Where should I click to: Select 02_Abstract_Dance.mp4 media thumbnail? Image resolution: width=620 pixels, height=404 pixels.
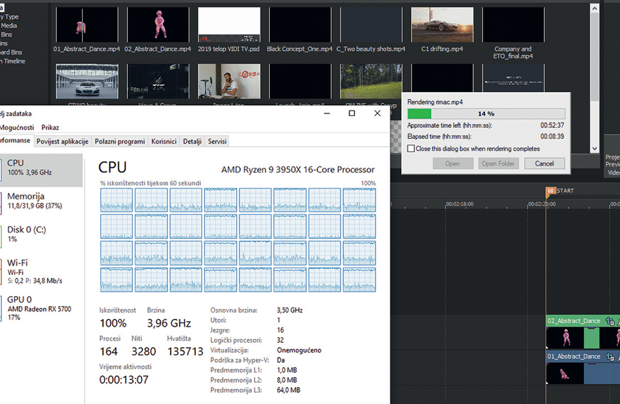158,25
